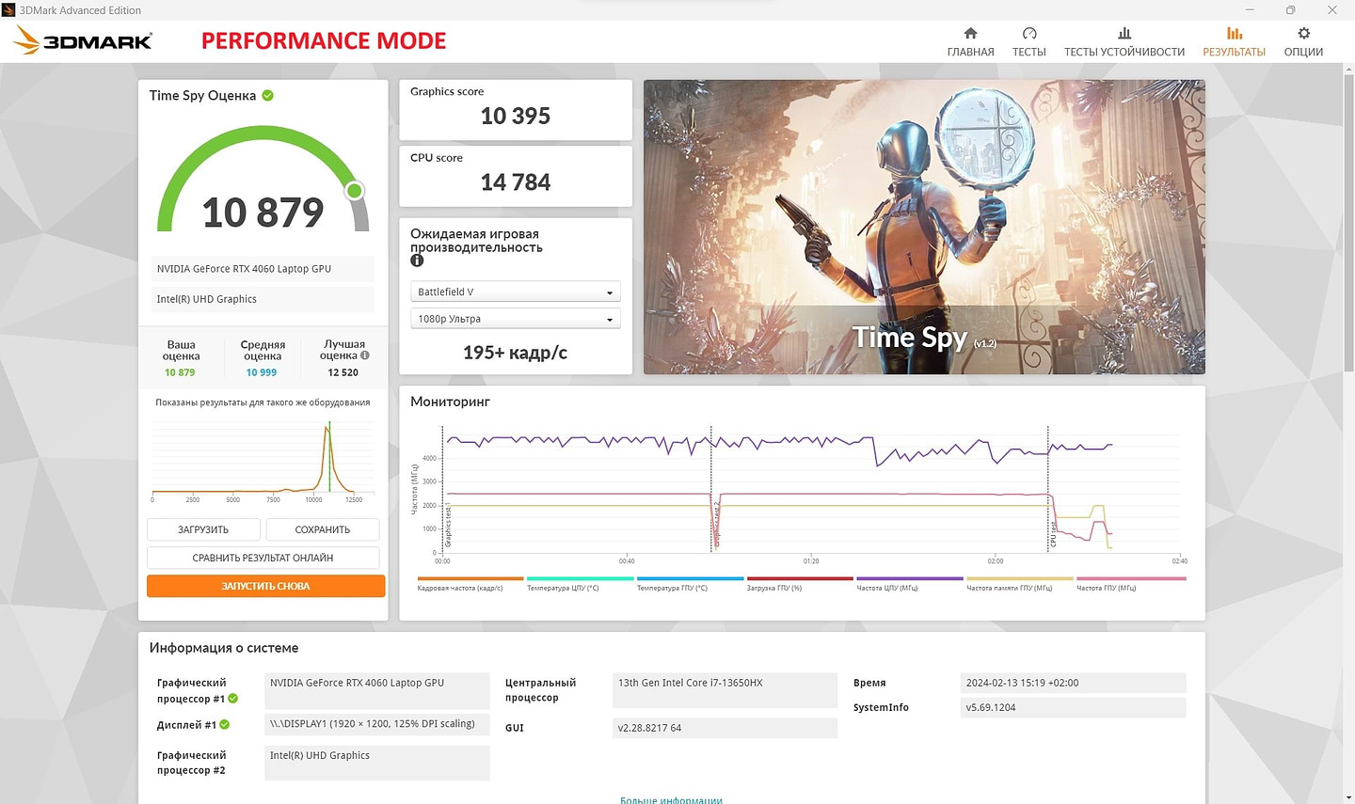This screenshot has width=1355, height=804.
Task: Click the Graphics test 1 marker in monitoring chart
Action: coord(448,526)
